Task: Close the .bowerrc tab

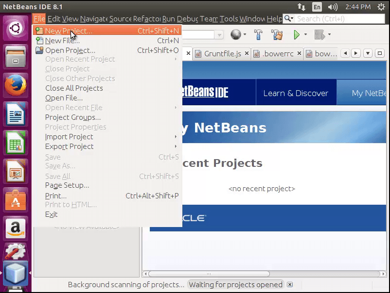Action: [299, 53]
